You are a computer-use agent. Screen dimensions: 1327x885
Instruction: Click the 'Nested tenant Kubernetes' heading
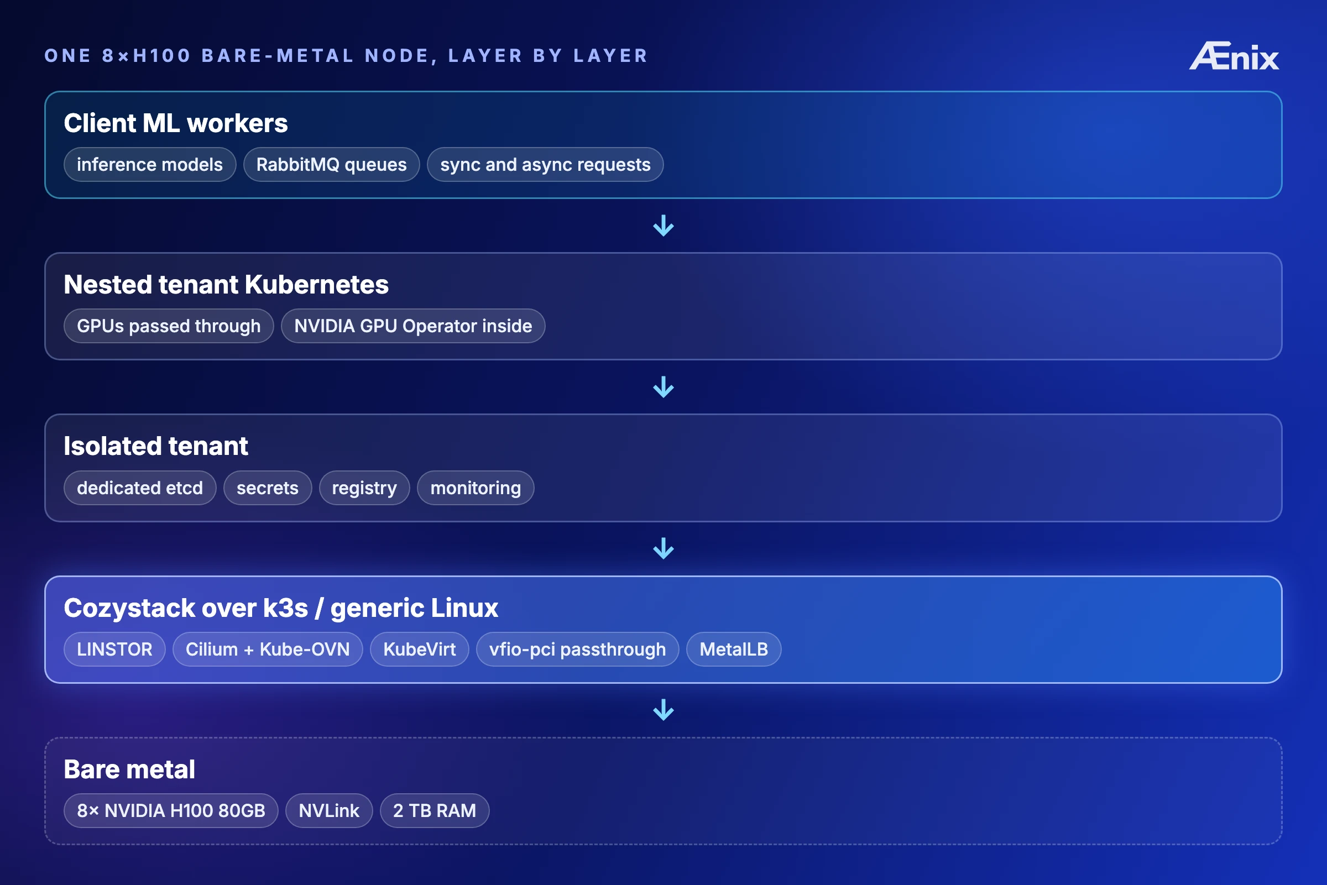pyautogui.click(x=226, y=285)
